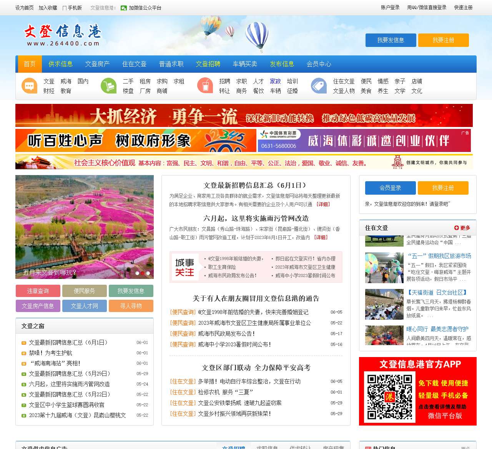Select the second carousel pagination dot
Viewport: 492px width, 449px height.
tap(143, 273)
